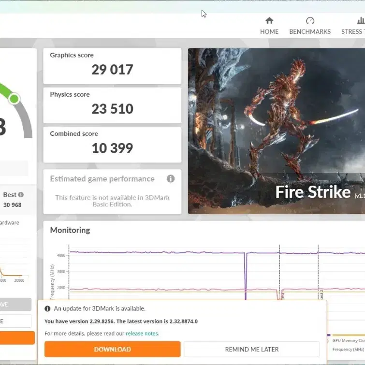The image size is (365, 365).
Task: Click the Best score value 30 968
Action: point(13,205)
